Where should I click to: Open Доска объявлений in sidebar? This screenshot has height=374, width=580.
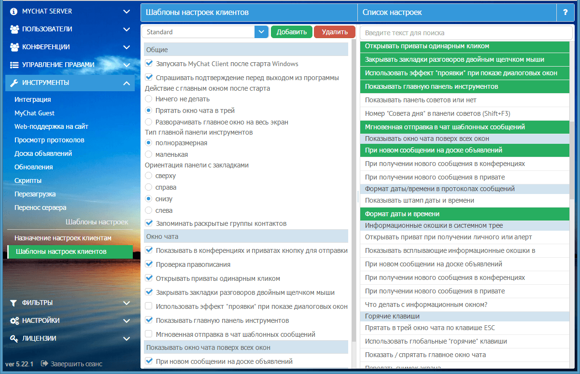(43, 153)
